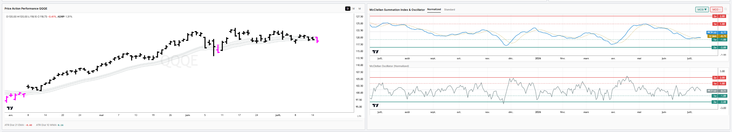Click the 127.50 price axis label
732x132 pixels.
pyautogui.click(x=359, y=17)
